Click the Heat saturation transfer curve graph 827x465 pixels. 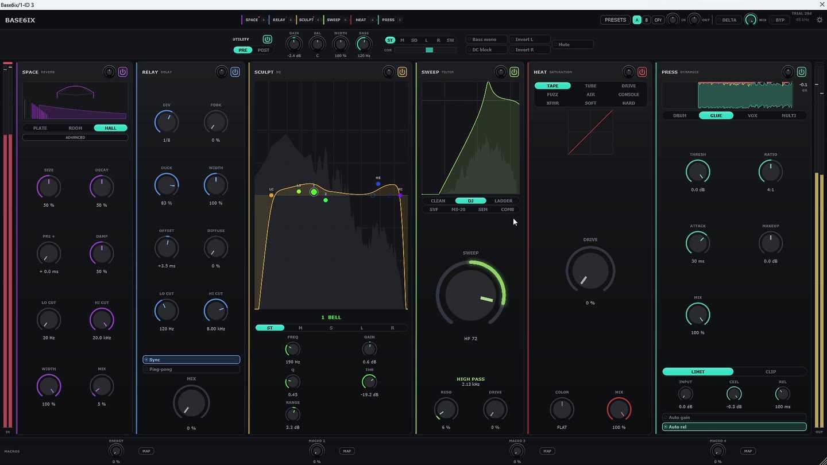590,133
